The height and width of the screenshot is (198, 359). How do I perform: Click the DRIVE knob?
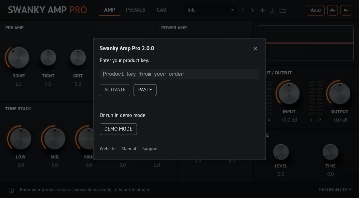tap(18, 58)
